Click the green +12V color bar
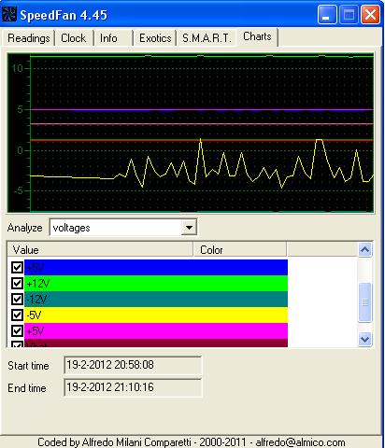Viewport: 385px width, 448px height. click(156, 283)
